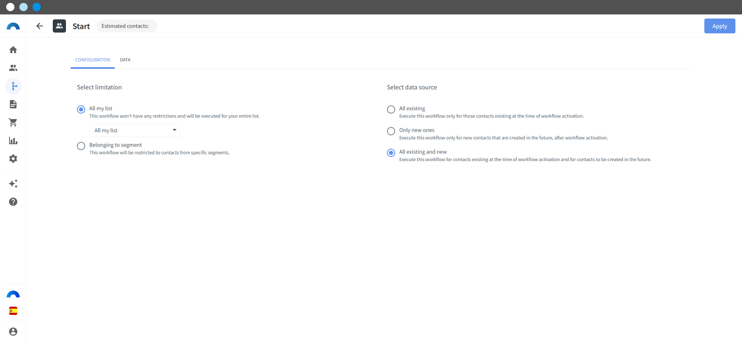742x344 pixels.
Task: Open the shopping cart icon in sidebar
Action: click(13, 122)
